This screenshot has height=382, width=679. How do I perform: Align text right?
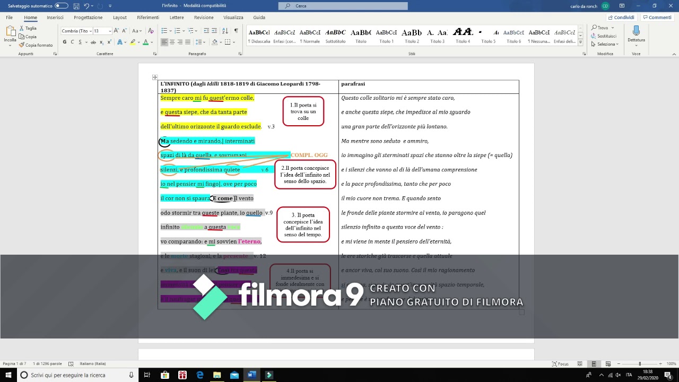[180, 42]
